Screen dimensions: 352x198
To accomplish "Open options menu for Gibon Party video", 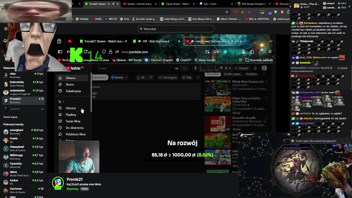I will (266, 98).
